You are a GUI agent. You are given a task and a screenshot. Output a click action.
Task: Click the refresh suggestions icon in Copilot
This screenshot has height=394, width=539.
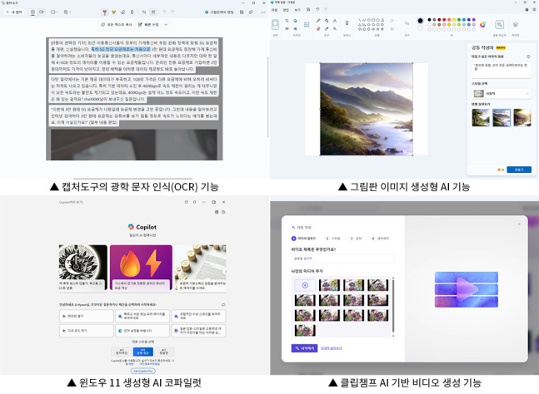pos(223,304)
